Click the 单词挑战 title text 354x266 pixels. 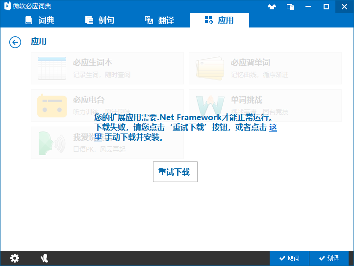tap(247, 100)
